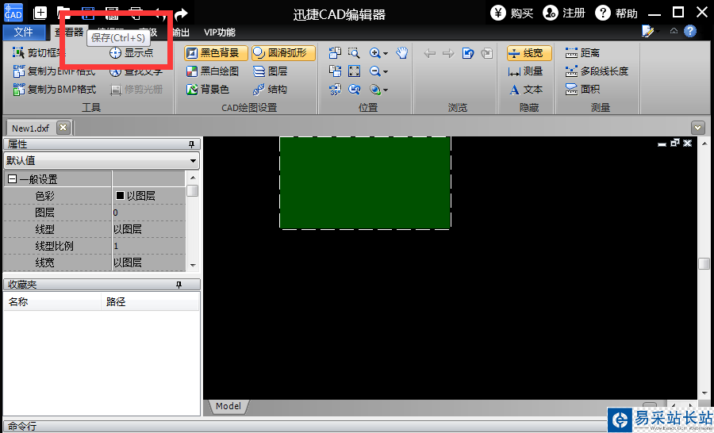Toggle the 黑色背景 black background option
Viewport: 714px width, 433px height.
(217, 53)
